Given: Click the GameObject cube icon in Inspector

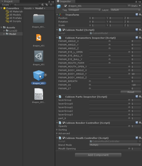Looking at the screenshot, I should coord(59,6).
